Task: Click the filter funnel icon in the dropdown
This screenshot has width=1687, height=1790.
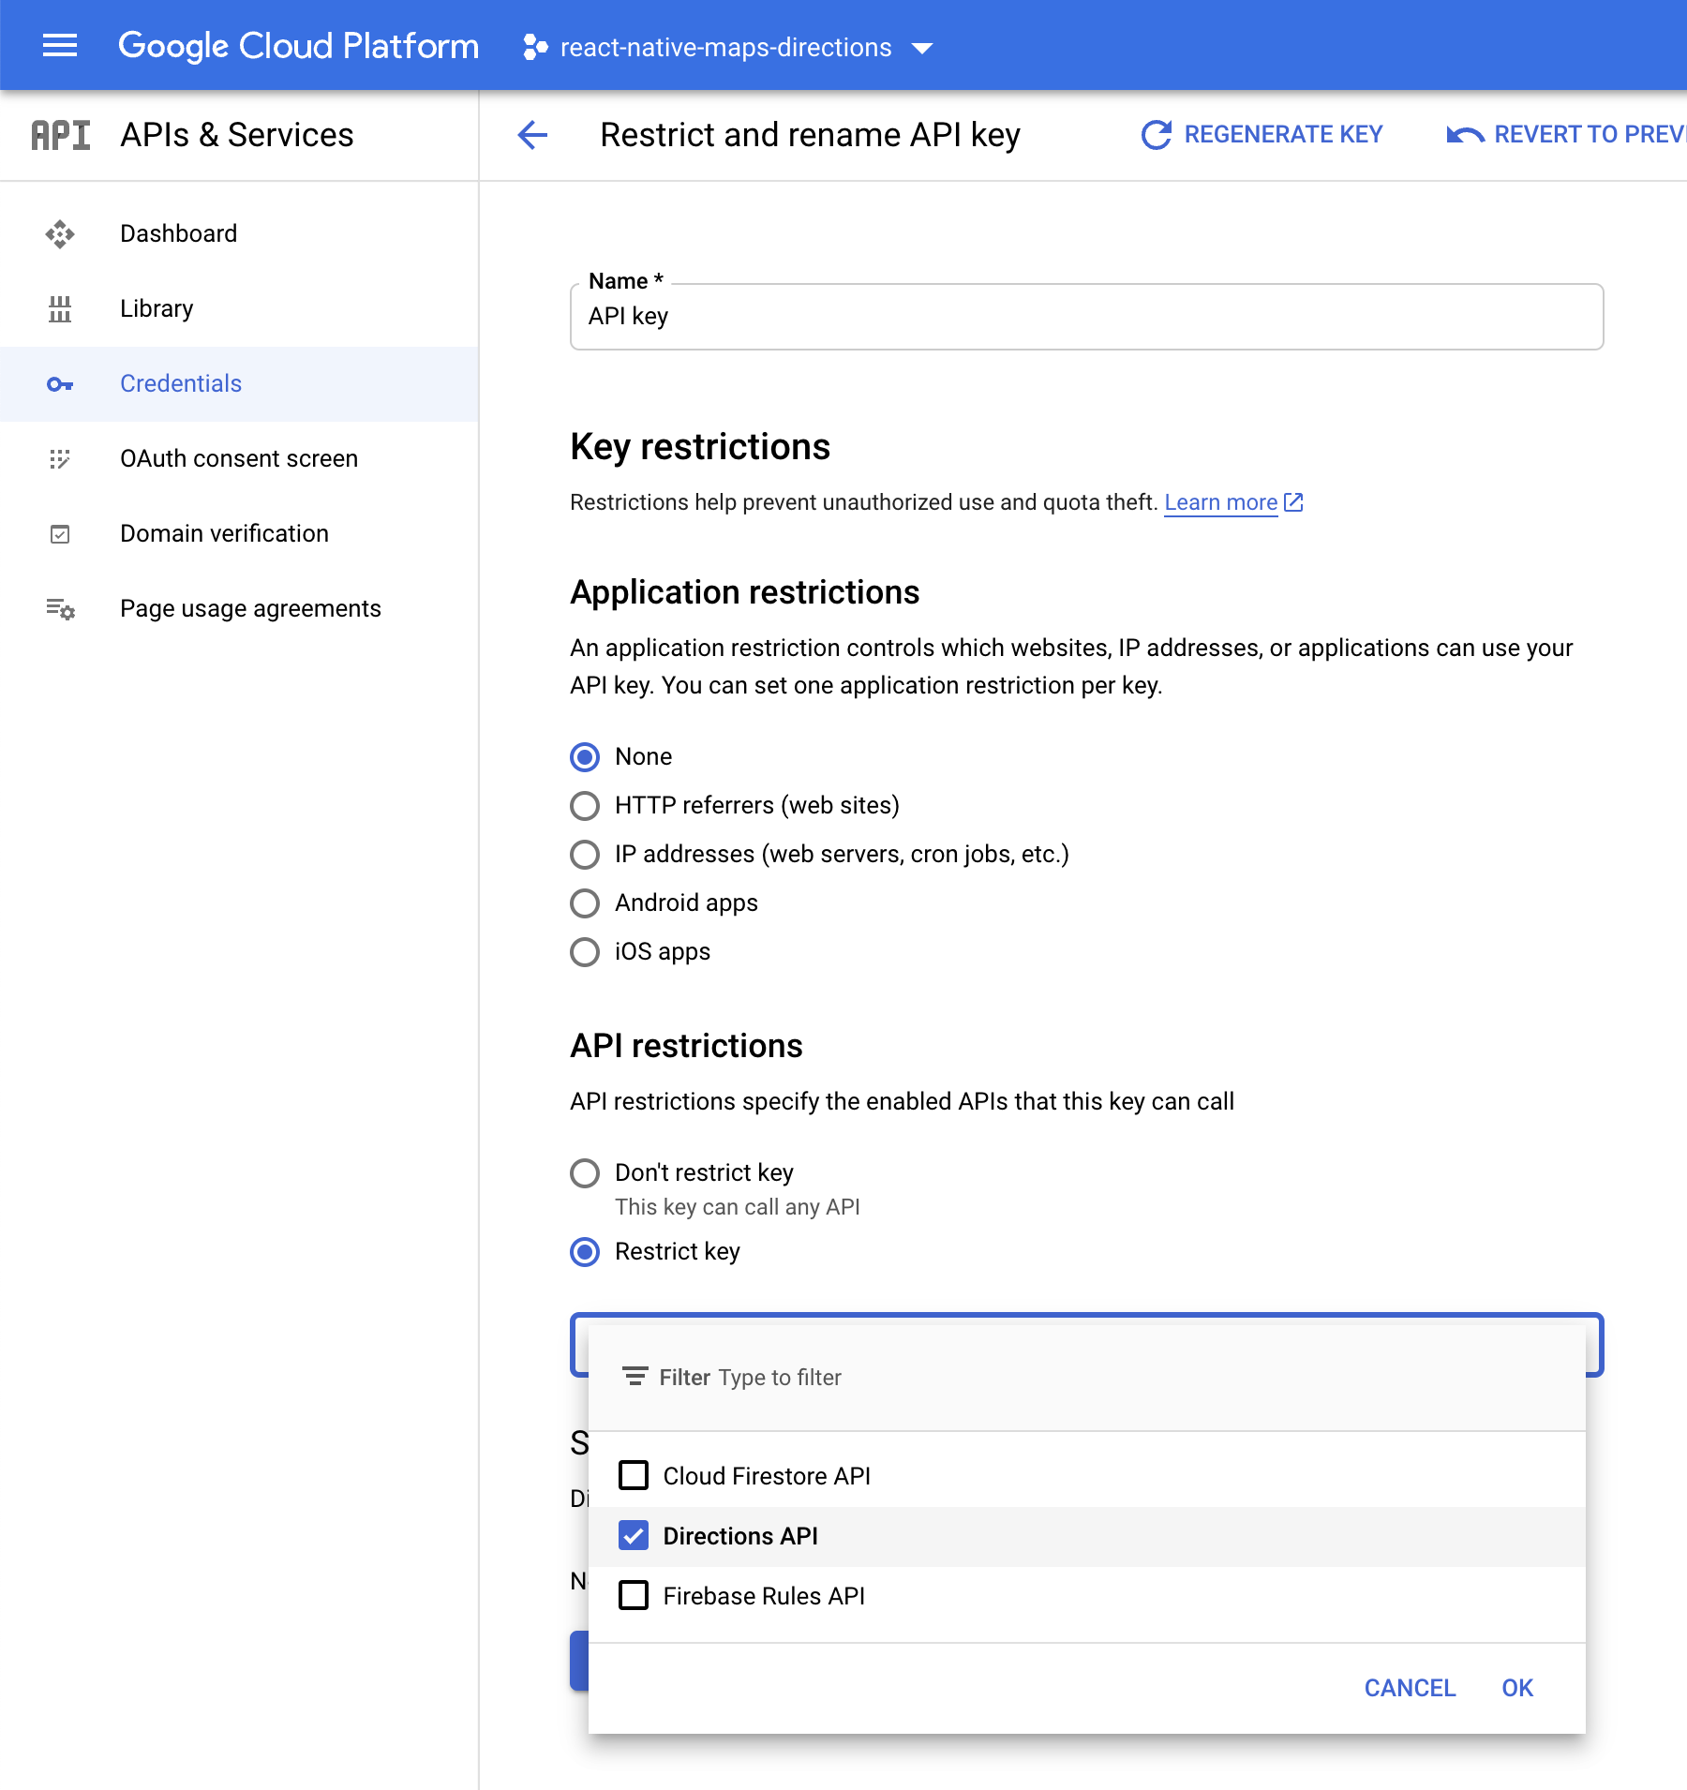Action: (x=634, y=1377)
